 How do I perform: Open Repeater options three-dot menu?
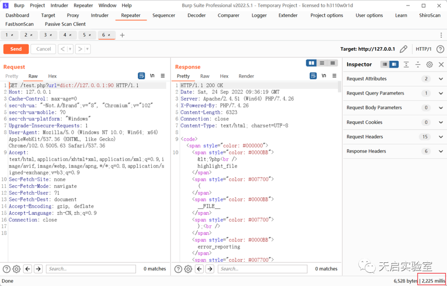coord(441,35)
